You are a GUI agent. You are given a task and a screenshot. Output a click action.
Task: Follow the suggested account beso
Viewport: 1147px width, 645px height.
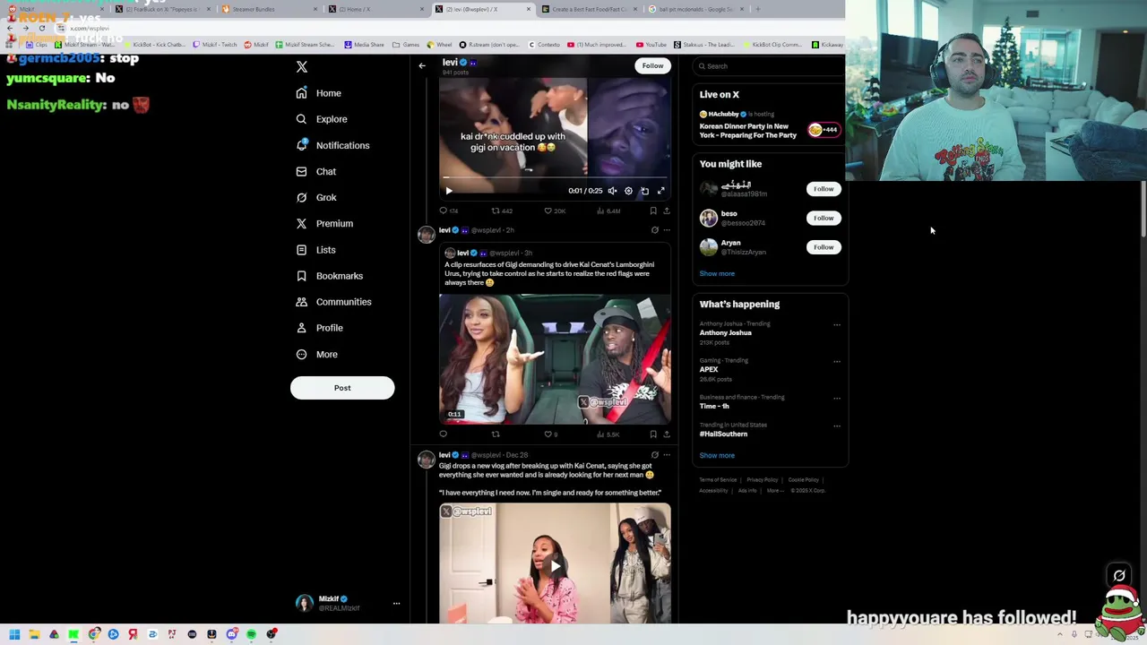tap(824, 218)
